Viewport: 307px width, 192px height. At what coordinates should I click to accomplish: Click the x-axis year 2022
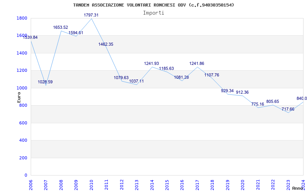click(x=273, y=185)
